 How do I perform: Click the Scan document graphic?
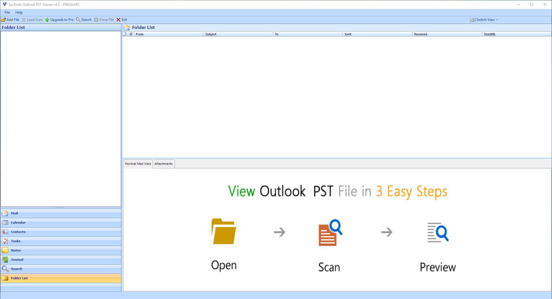330,233
